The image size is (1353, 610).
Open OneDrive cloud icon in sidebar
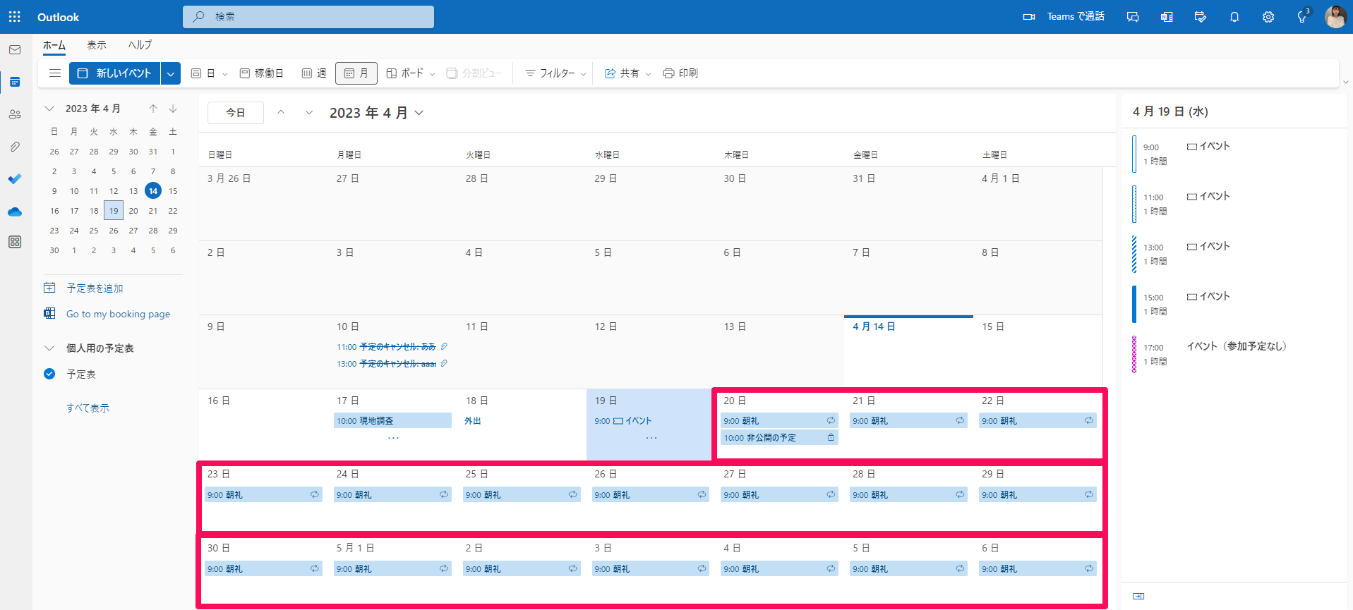point(15,212)
